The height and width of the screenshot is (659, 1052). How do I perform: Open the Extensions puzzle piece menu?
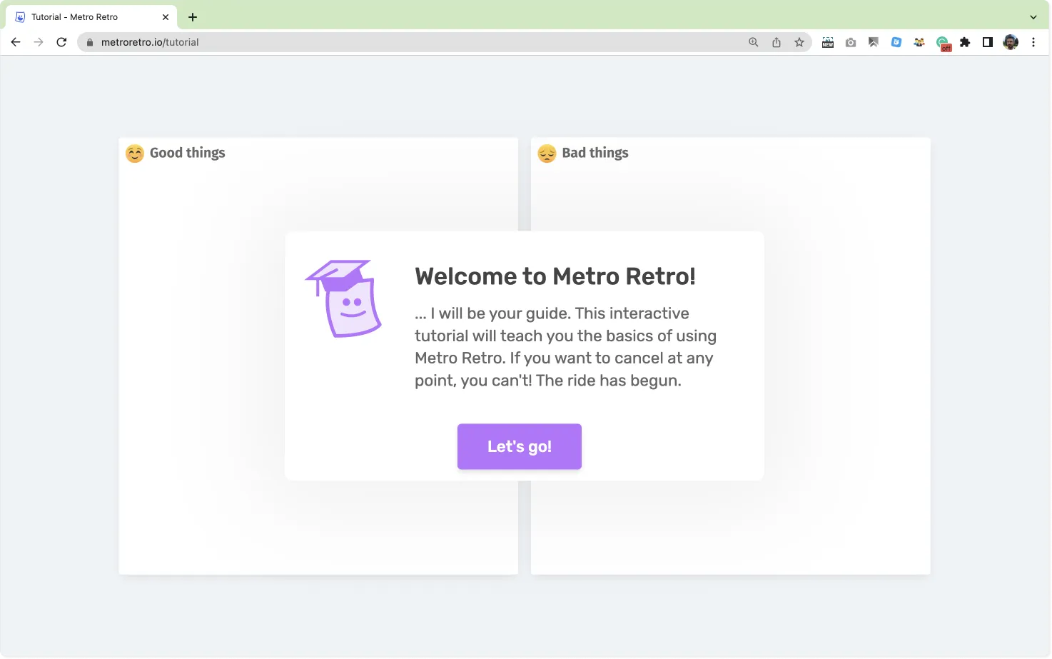pyautogui.click(x=965, y=42)
